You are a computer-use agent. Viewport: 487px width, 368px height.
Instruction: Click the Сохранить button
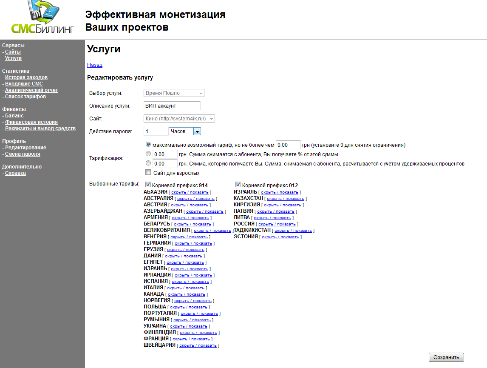point(446,357)
